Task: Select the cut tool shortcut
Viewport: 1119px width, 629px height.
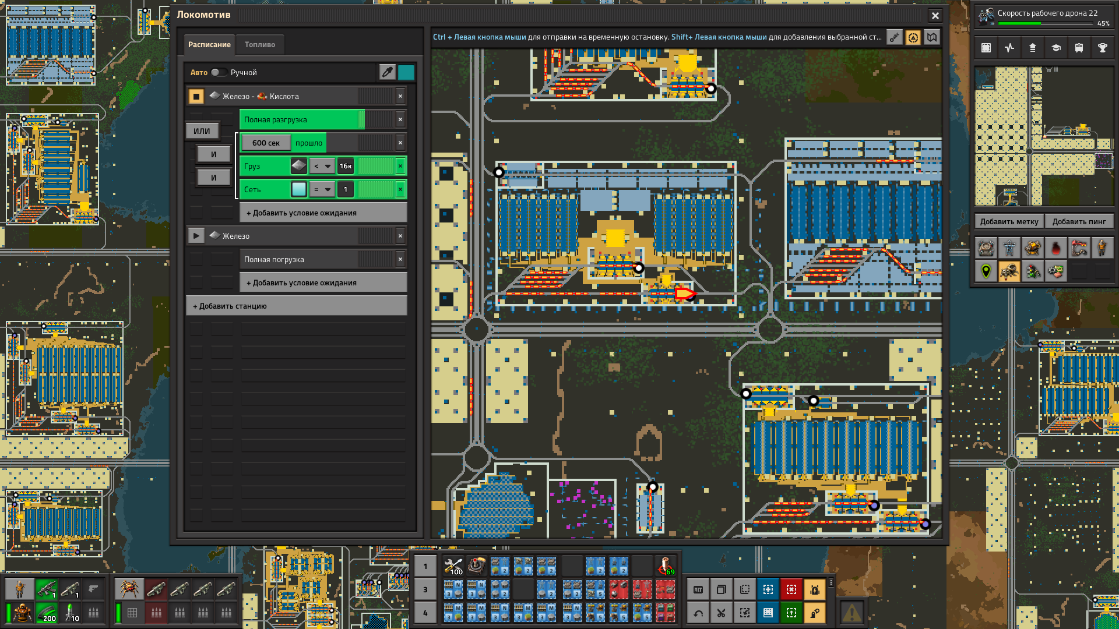Action: click(722, 613)
